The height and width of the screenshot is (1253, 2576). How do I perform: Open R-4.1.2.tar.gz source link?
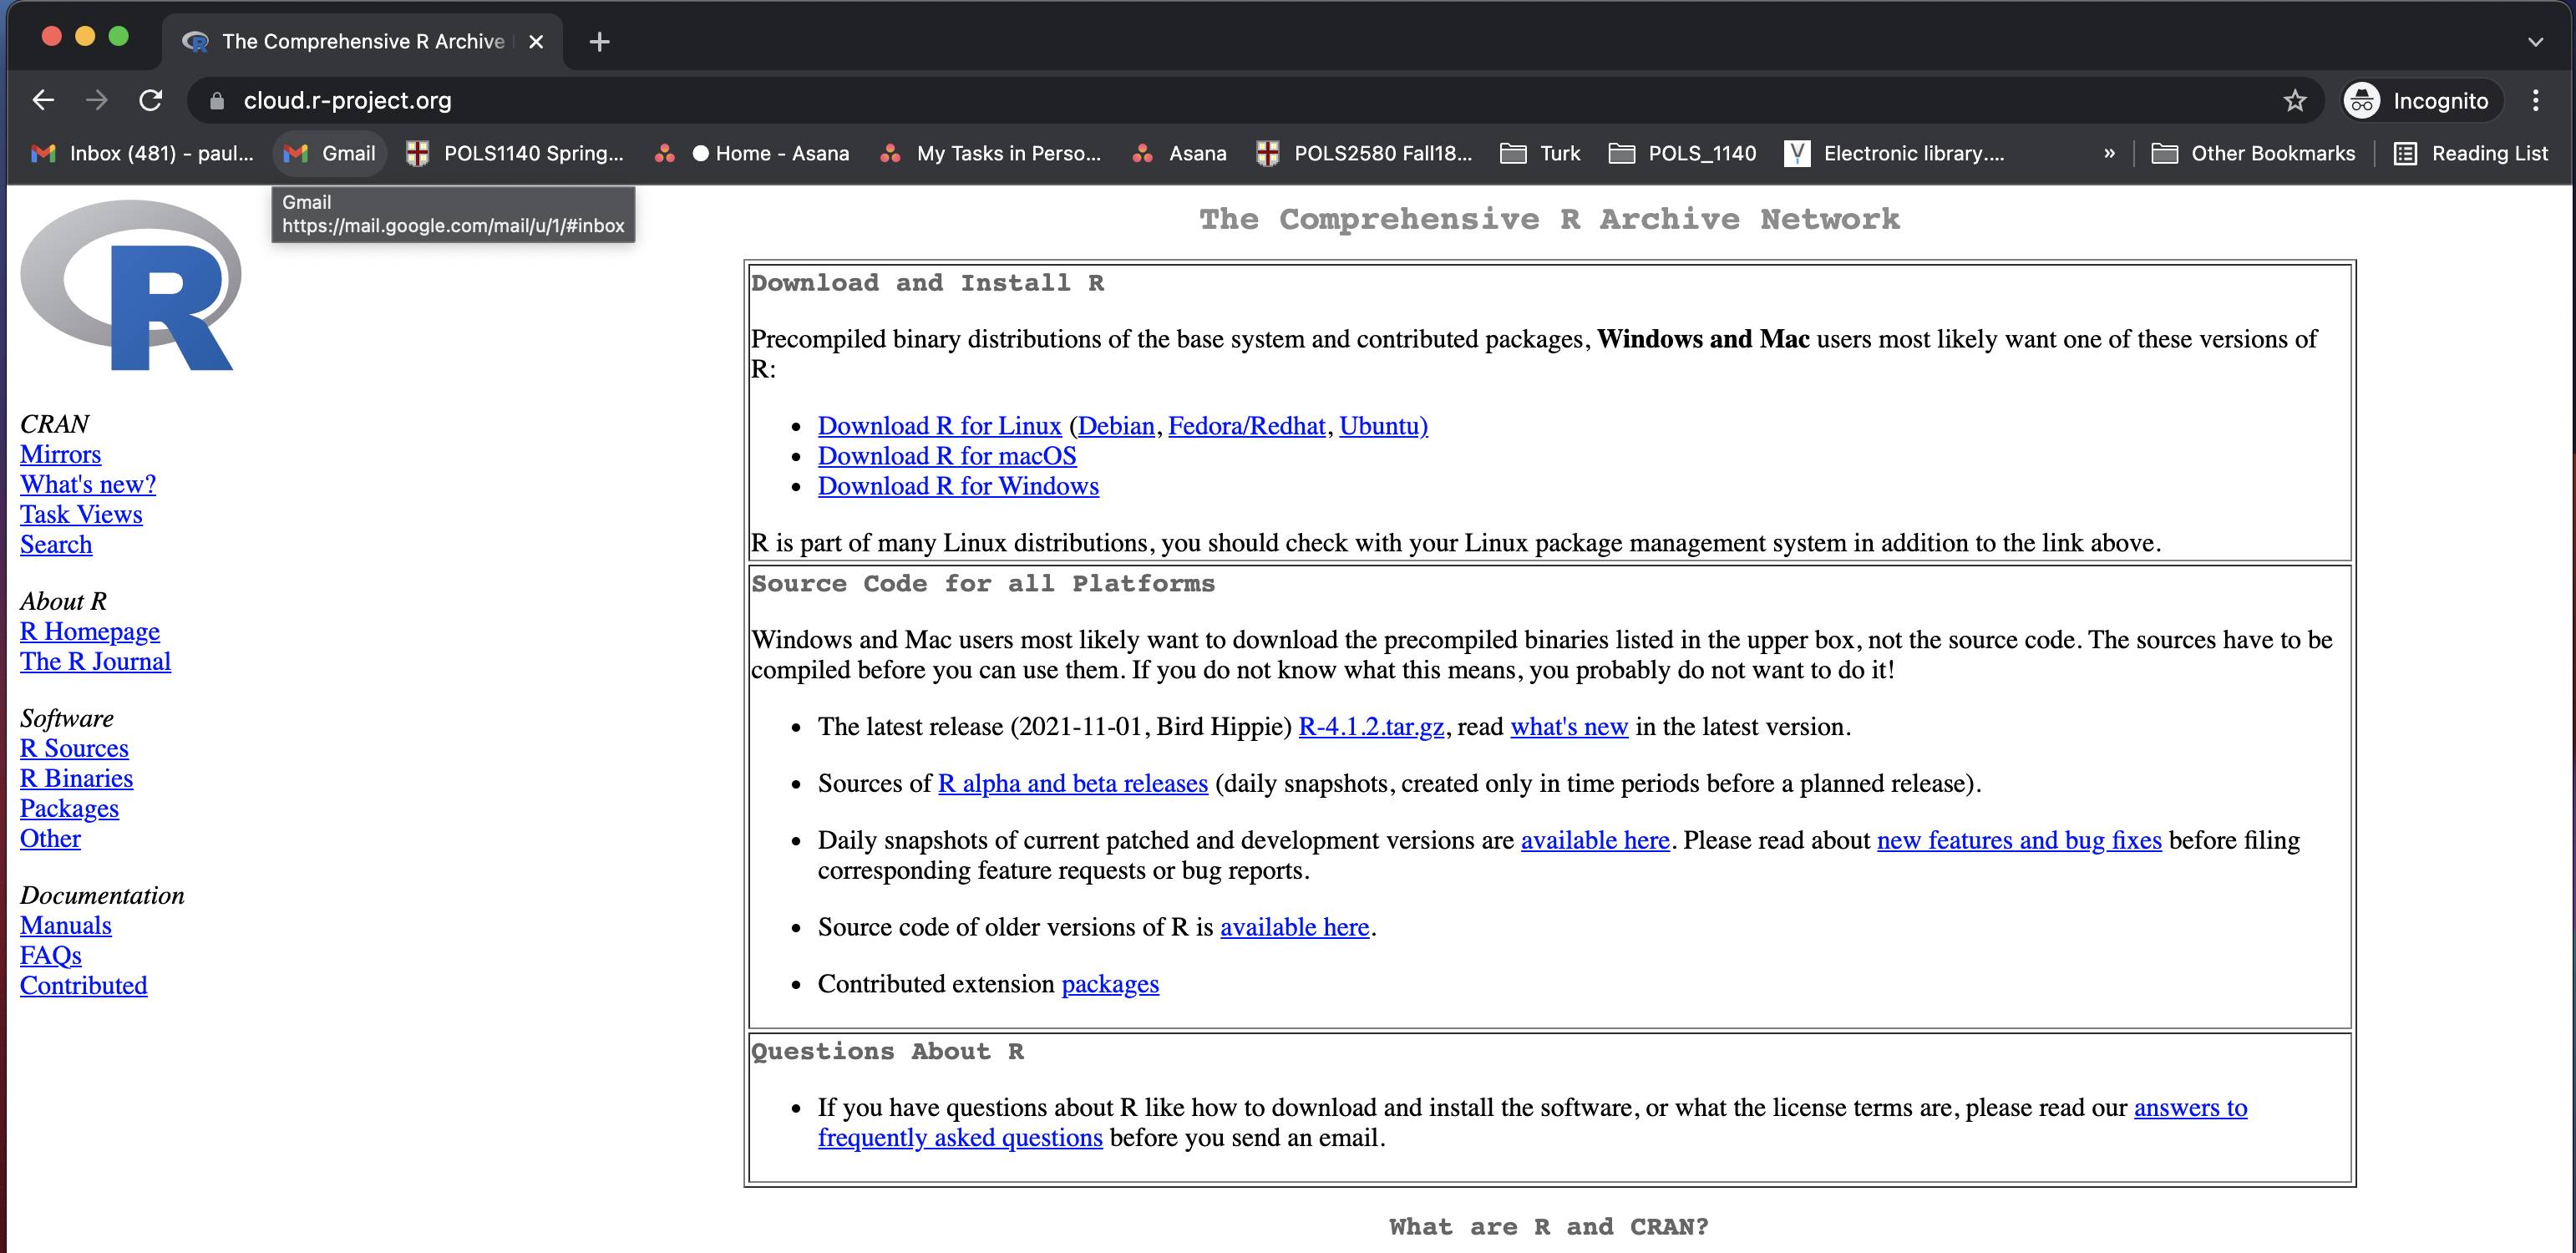tap(1370, 727)
